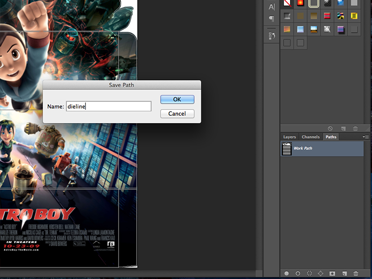The height and width of the screenshot is (279, 372).
Task: Select the Work Path row name
Action: (303, 148)
